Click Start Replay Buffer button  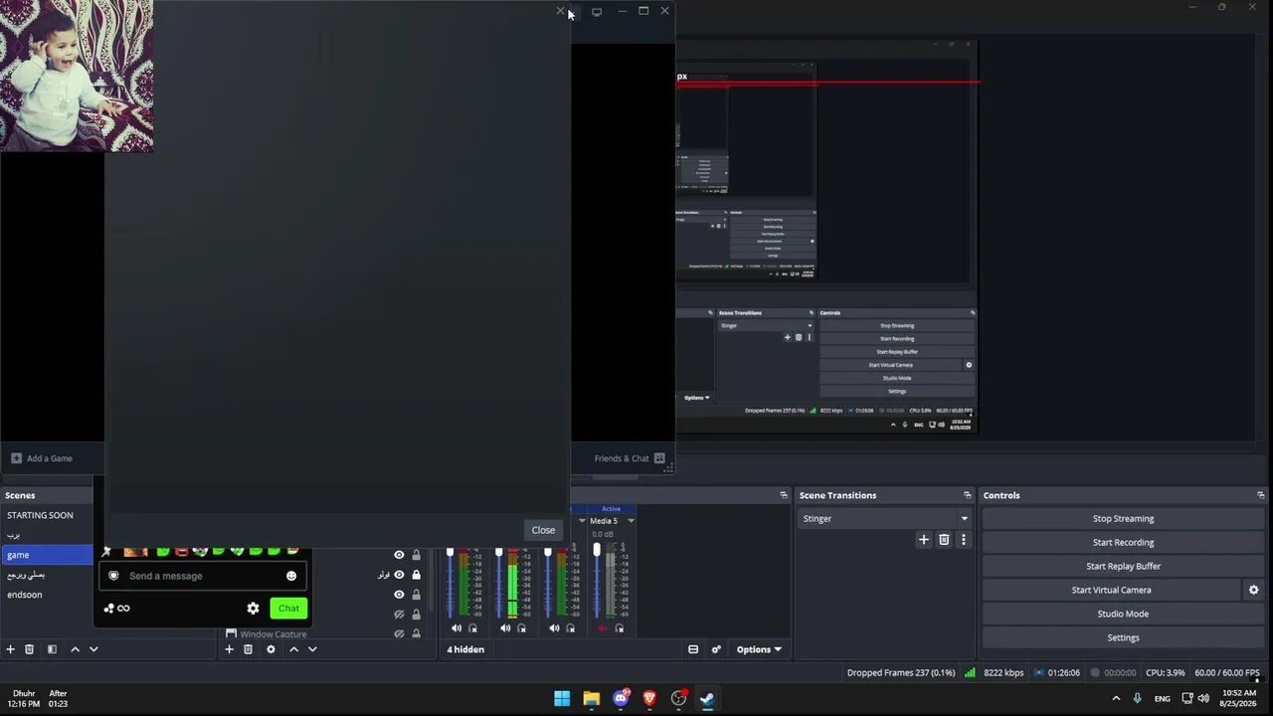pos(1123,566)
